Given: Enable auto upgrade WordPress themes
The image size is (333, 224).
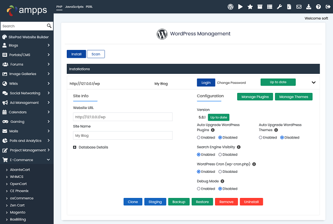Looking at the screenshot, I should 260,138.
